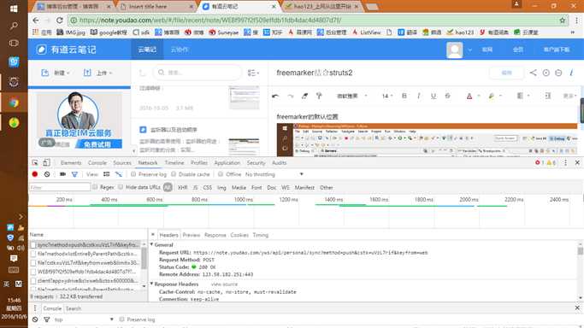The width and height of the screenshot is (584, 328).
Task: Filter requests by JS
Action: (195, 187)
